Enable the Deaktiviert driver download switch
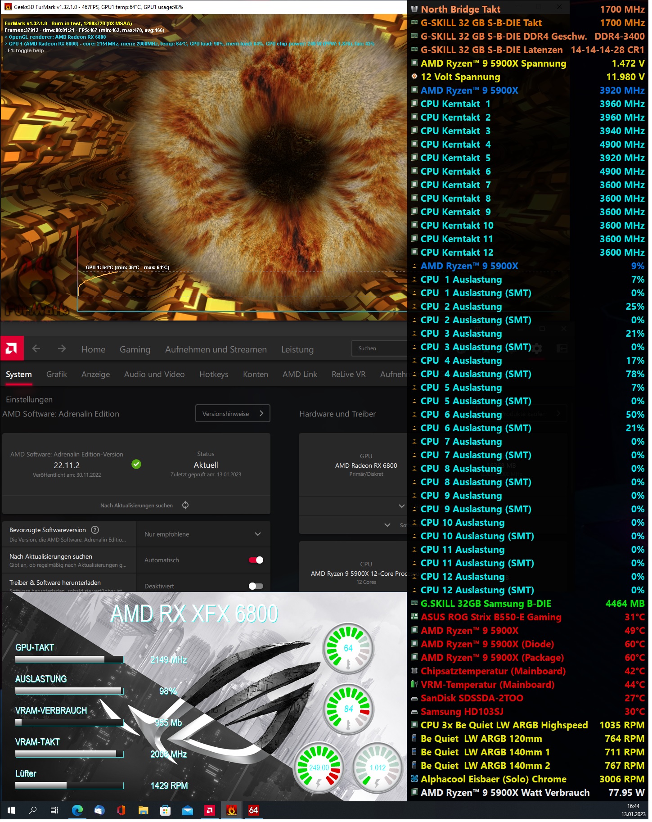The height and width of the screenshot is (822, 652). coord(256,586)
